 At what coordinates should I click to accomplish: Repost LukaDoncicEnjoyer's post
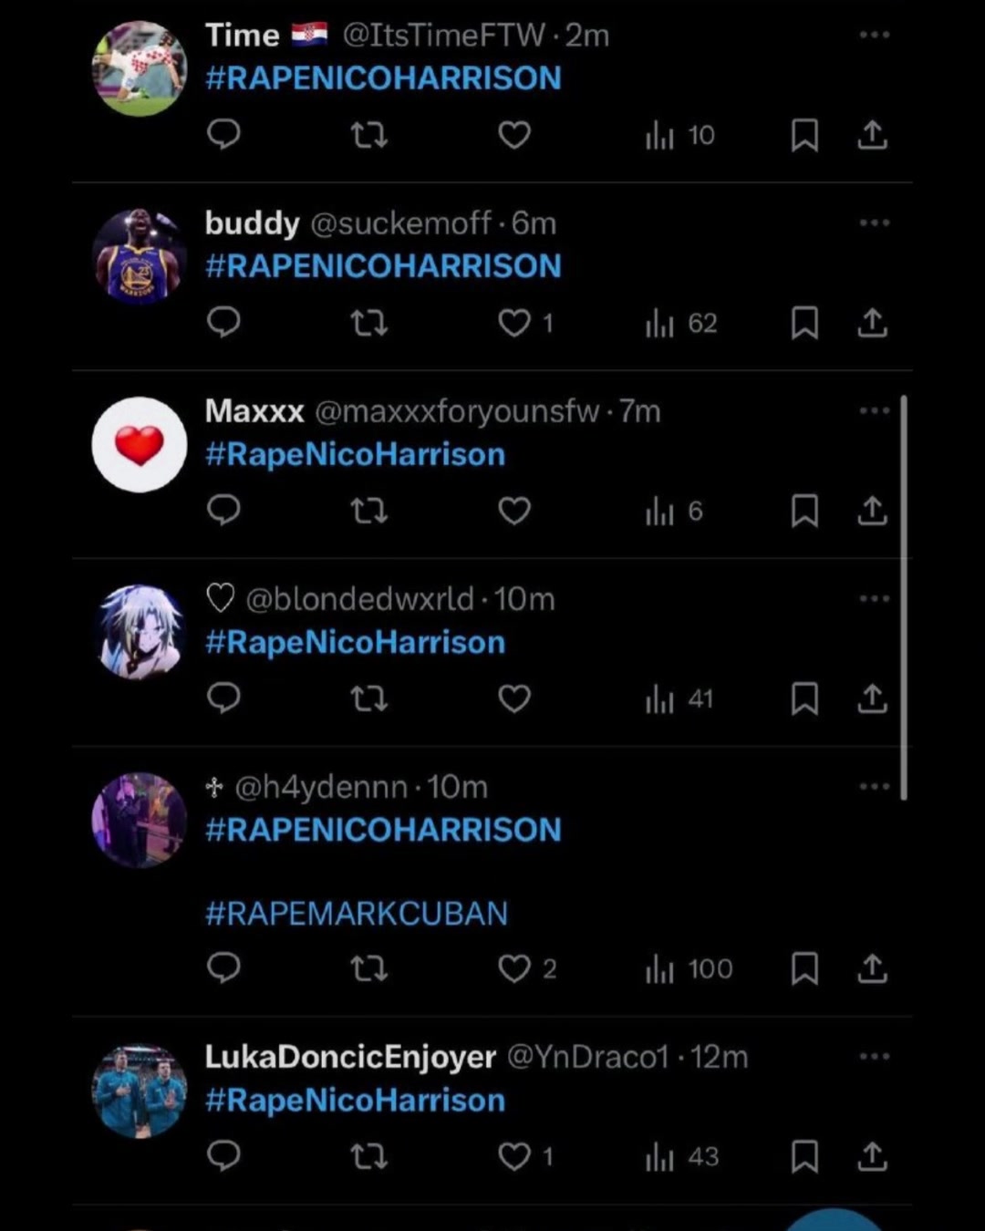click(369, 1156)
